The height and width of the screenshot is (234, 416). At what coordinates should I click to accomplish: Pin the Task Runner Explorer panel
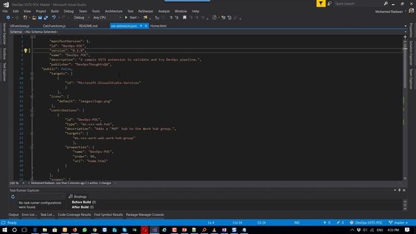point(399,190)
